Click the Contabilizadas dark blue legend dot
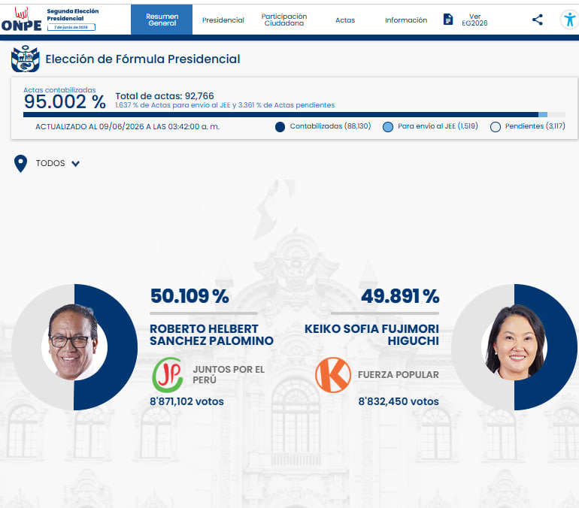 [280, 127]
